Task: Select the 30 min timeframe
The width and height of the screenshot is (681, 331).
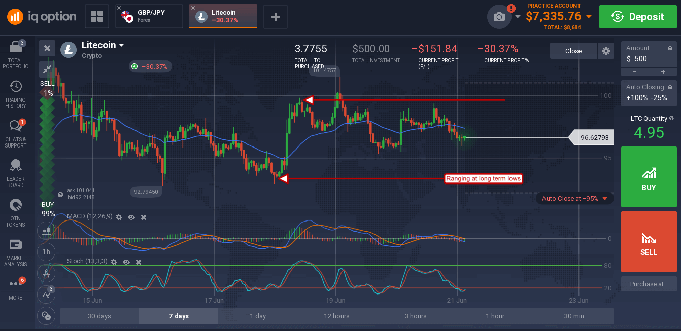Action: point(574,316)
